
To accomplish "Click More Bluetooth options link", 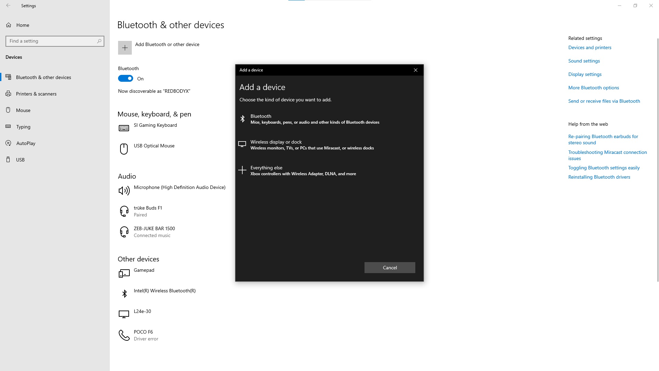I will pyautogui.click(x=593, y=88).
